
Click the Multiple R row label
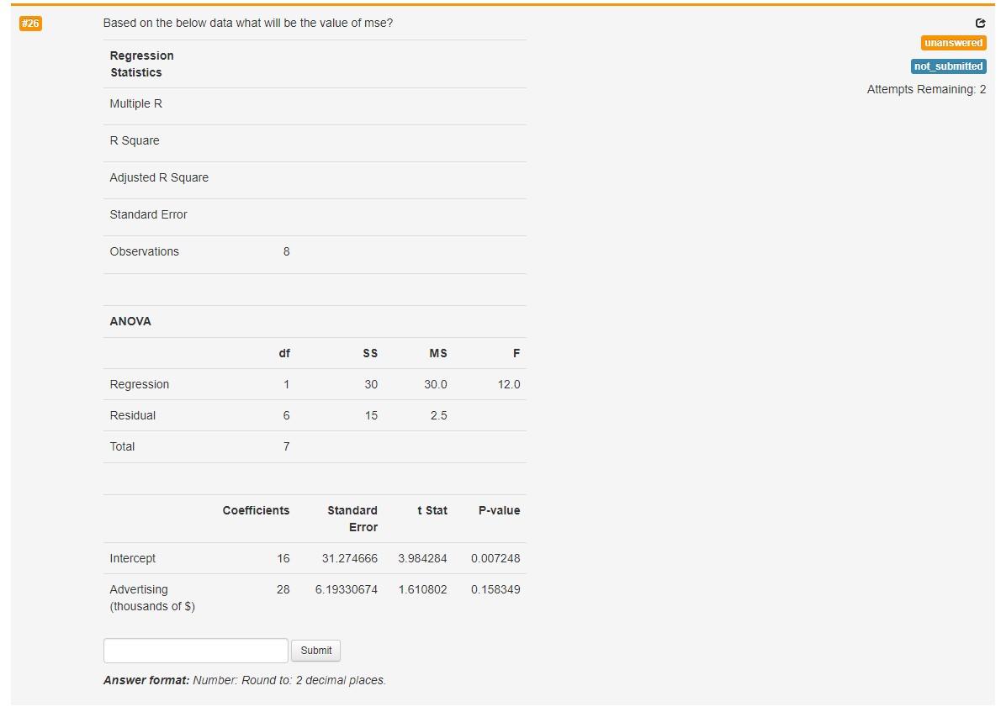coord(136,103)
